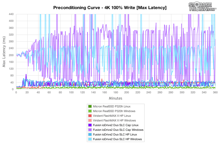The image size is (221, 149).
Task: Click the y-axis label 200
Action: pos(11,55)
